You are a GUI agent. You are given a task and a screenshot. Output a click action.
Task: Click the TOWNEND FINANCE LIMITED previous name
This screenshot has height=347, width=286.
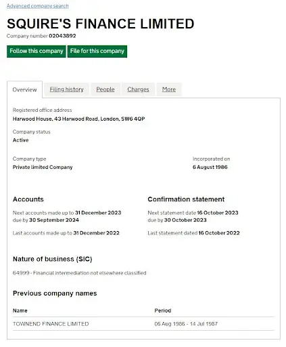click(x=51, y=324)
